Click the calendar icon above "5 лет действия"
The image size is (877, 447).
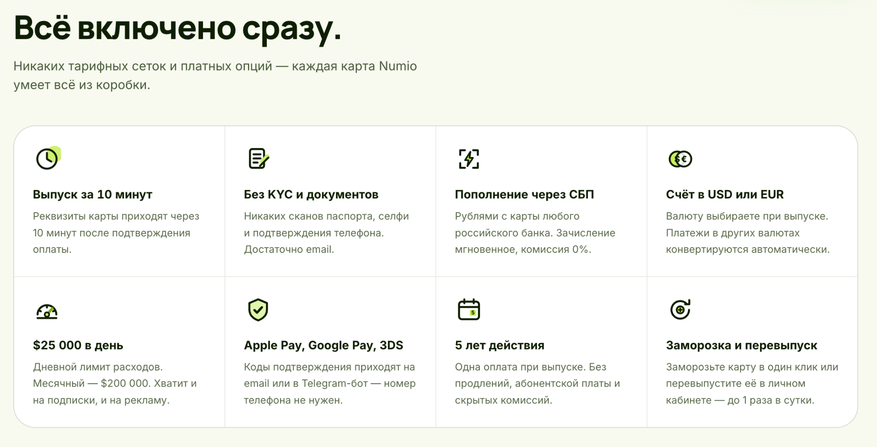click(x=469, y=310)
